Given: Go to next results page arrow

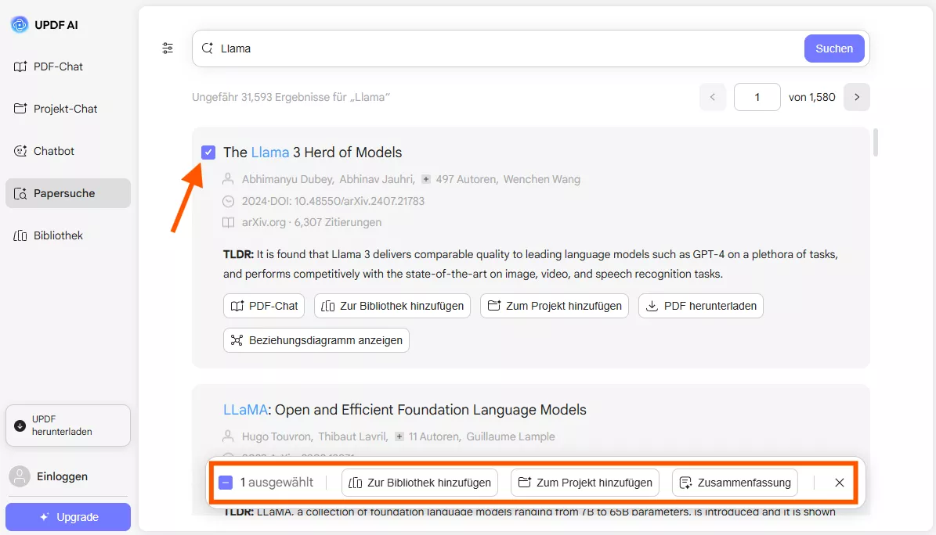Looking at the screenshot, I should click(x=857, y=97).
